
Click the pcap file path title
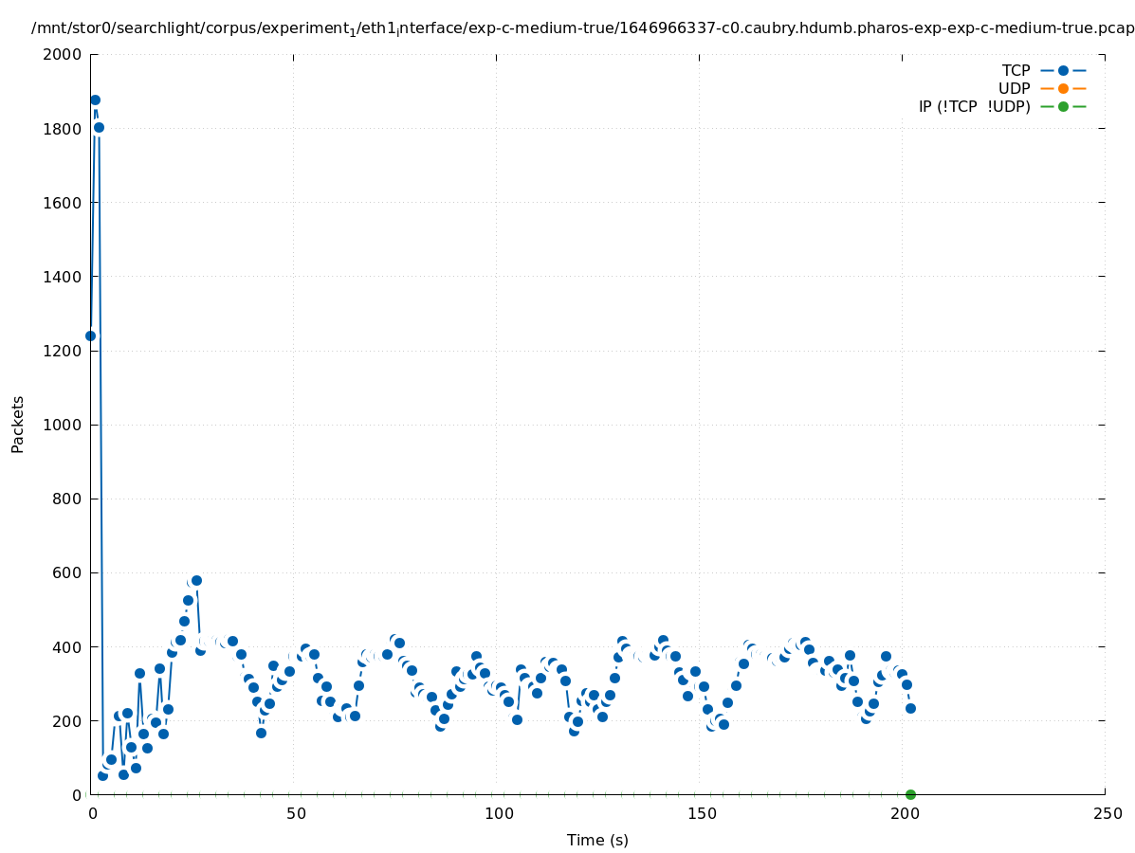click(x=582, y=28)
